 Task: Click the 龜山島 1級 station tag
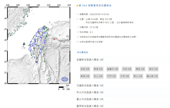point(152,76)
